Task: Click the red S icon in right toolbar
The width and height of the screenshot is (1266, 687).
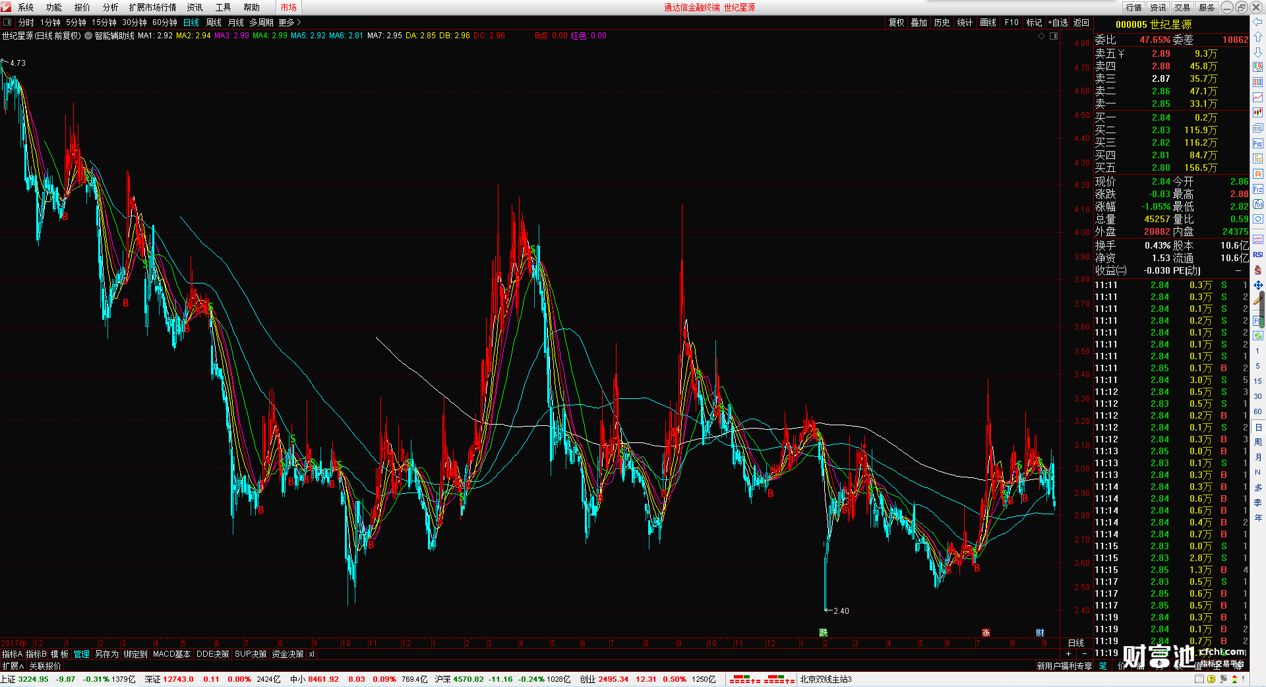Action: coord(1258,270)
